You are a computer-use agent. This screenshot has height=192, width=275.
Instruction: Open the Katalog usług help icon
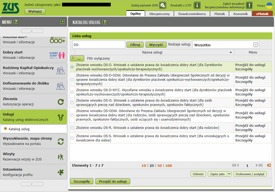[x=105, y=22]
